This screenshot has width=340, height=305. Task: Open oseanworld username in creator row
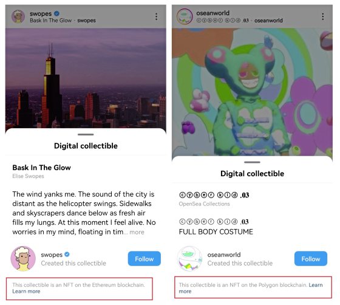[x=224, y=255]
